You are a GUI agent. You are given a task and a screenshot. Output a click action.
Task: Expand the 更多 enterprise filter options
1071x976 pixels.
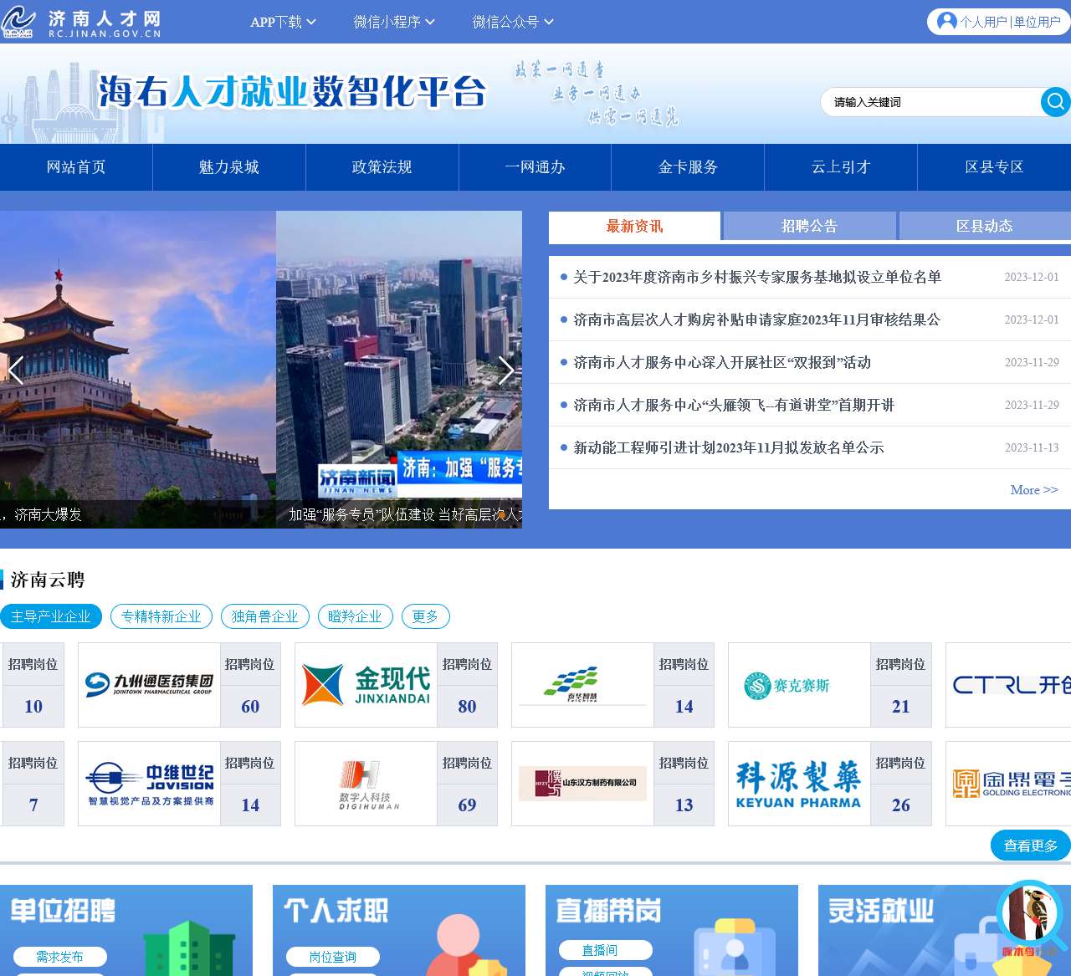click(425, 616)
